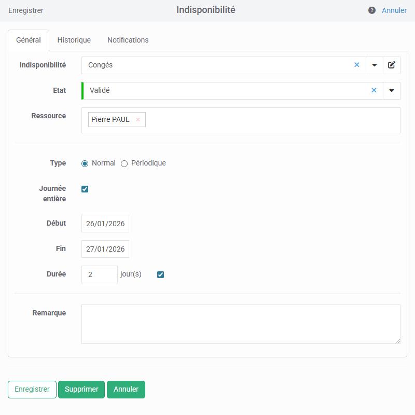Click the Fin date field
The height and width of the screenshot is (415, 415).
click(x=105, y=249)
